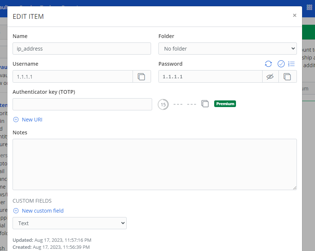Open the custom field type dropdown
Image resolution: width=315 pixels, height=251 pixels.
point(69,223)
